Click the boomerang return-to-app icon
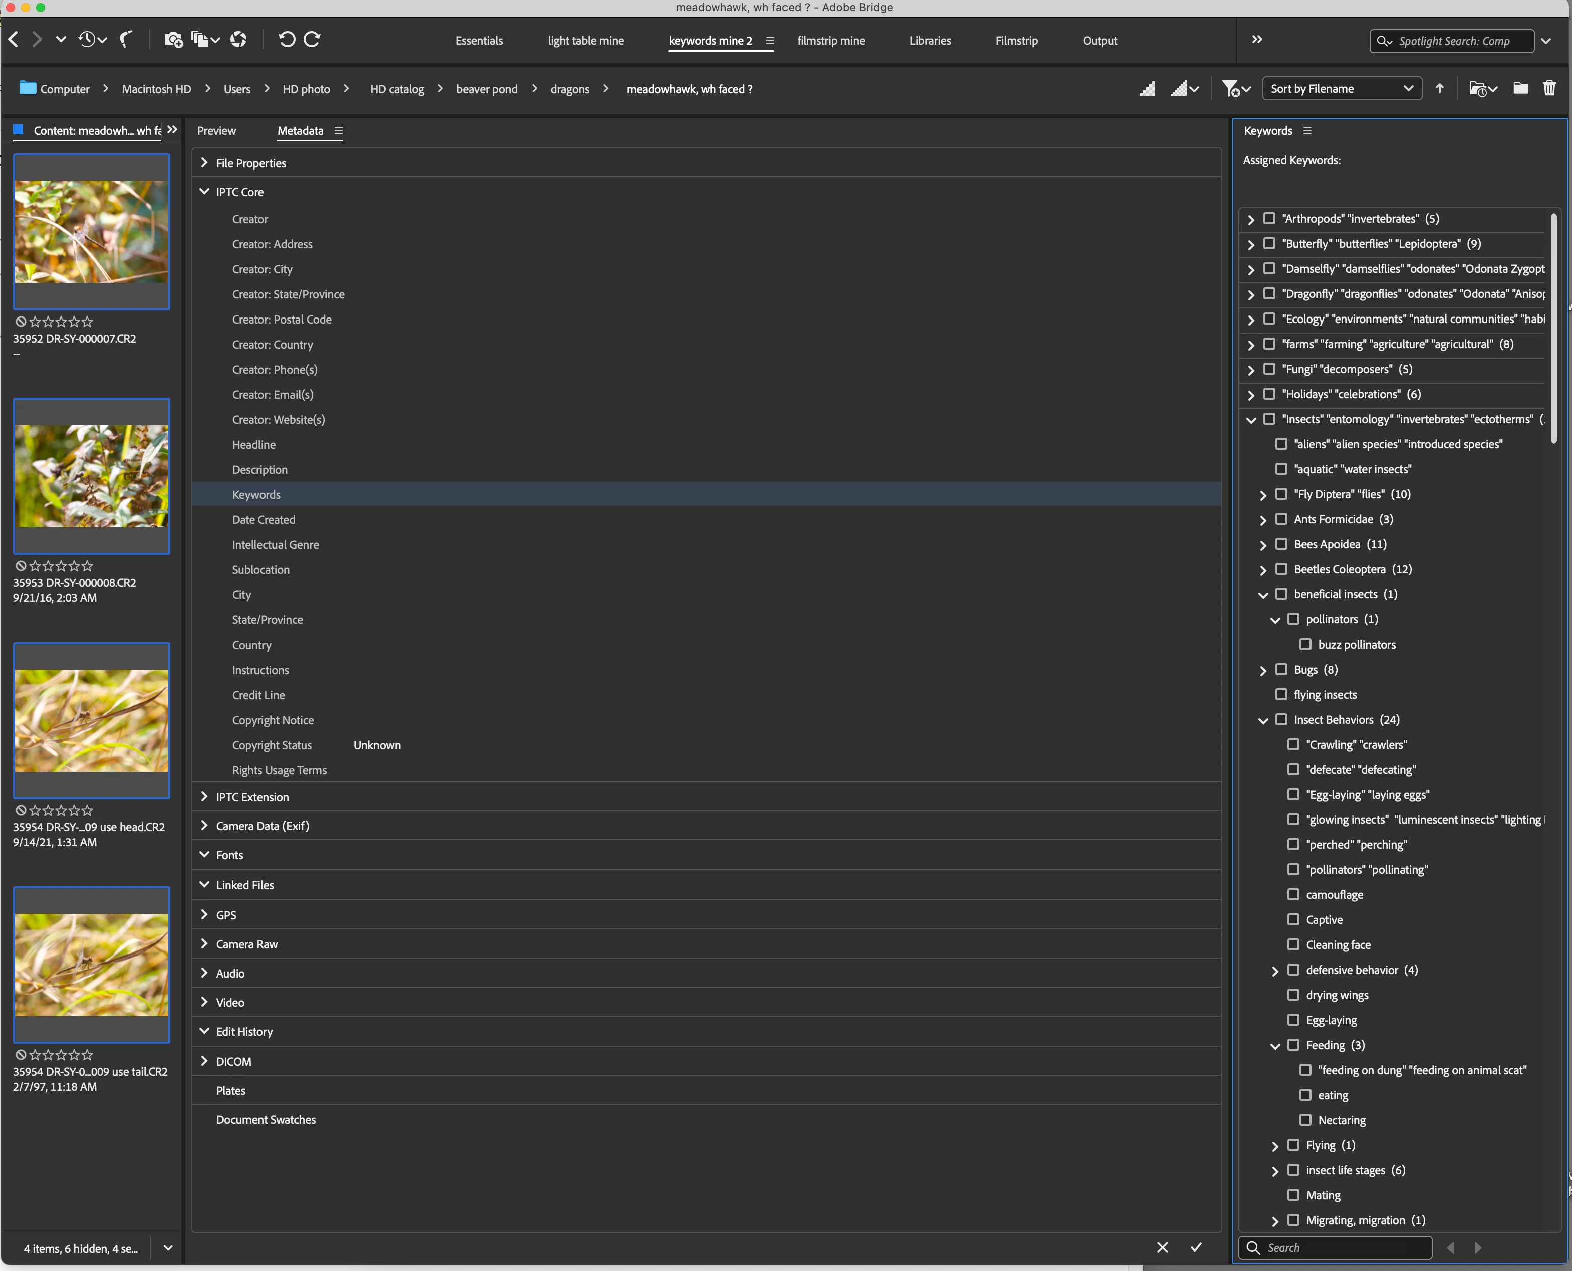 click(x=126, y=40)
